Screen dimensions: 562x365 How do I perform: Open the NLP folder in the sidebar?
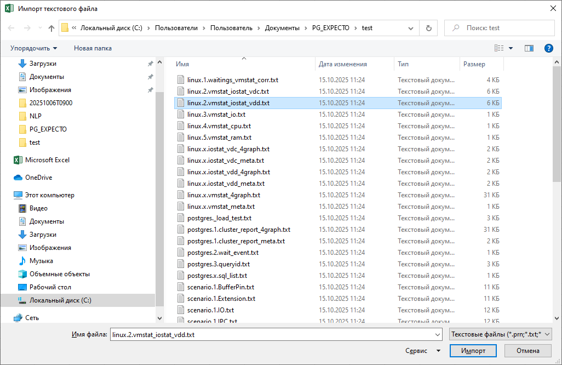tap(35, 116)
